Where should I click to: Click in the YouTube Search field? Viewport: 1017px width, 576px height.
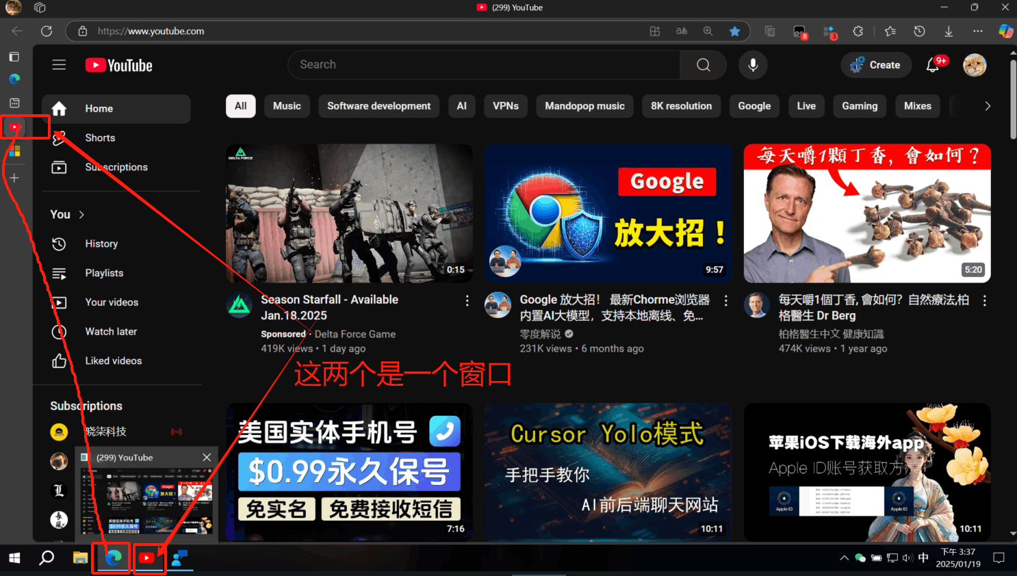pos(484,65)
